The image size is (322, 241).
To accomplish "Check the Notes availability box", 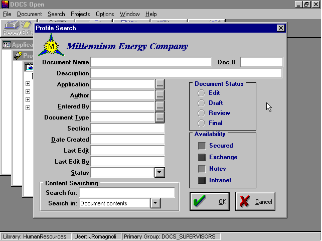I will [x=202, y=169].
